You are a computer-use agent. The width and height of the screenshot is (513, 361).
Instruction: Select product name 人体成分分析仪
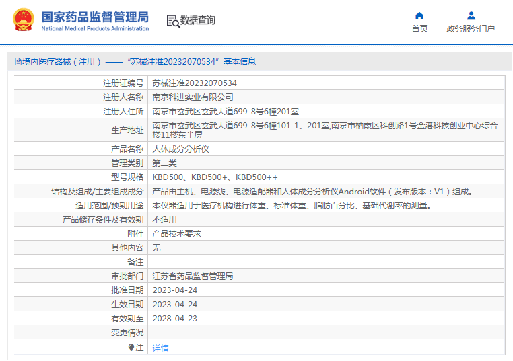pyautogui.click(x=180, y=149)
